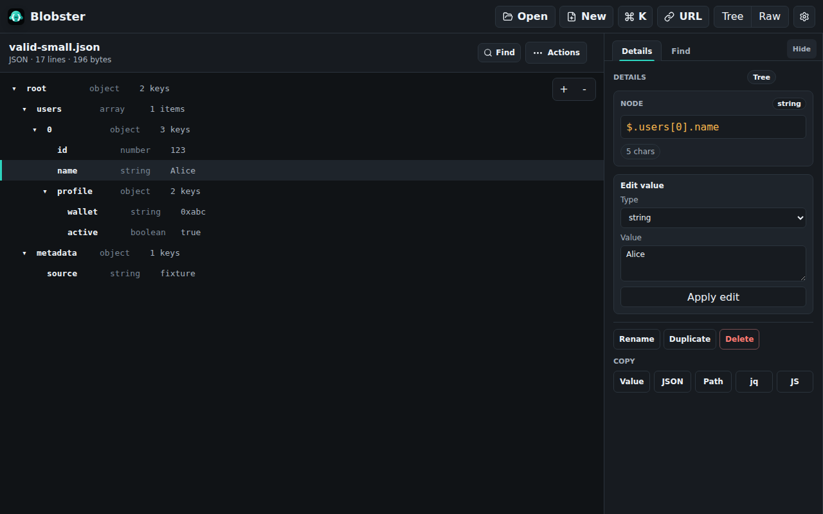The width and height of the screenshot is (823, 514).
Task: Click the node path $.users[0].name
Action: (713, 127)
